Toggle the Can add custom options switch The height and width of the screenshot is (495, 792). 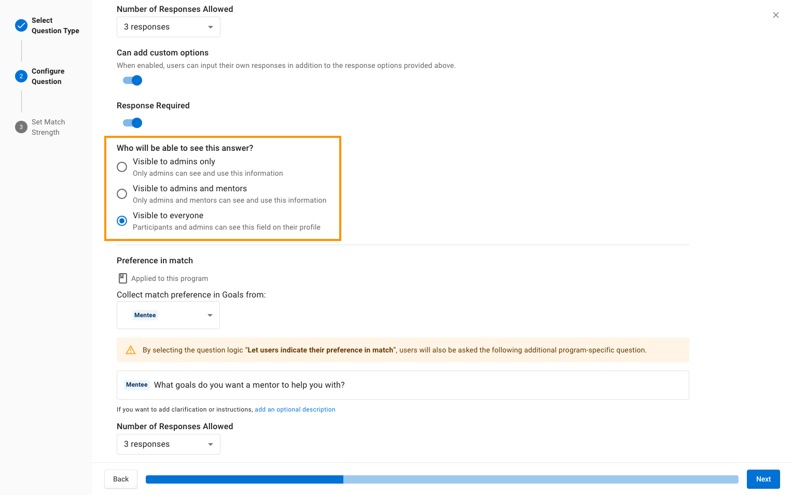[x=132, y=80]
